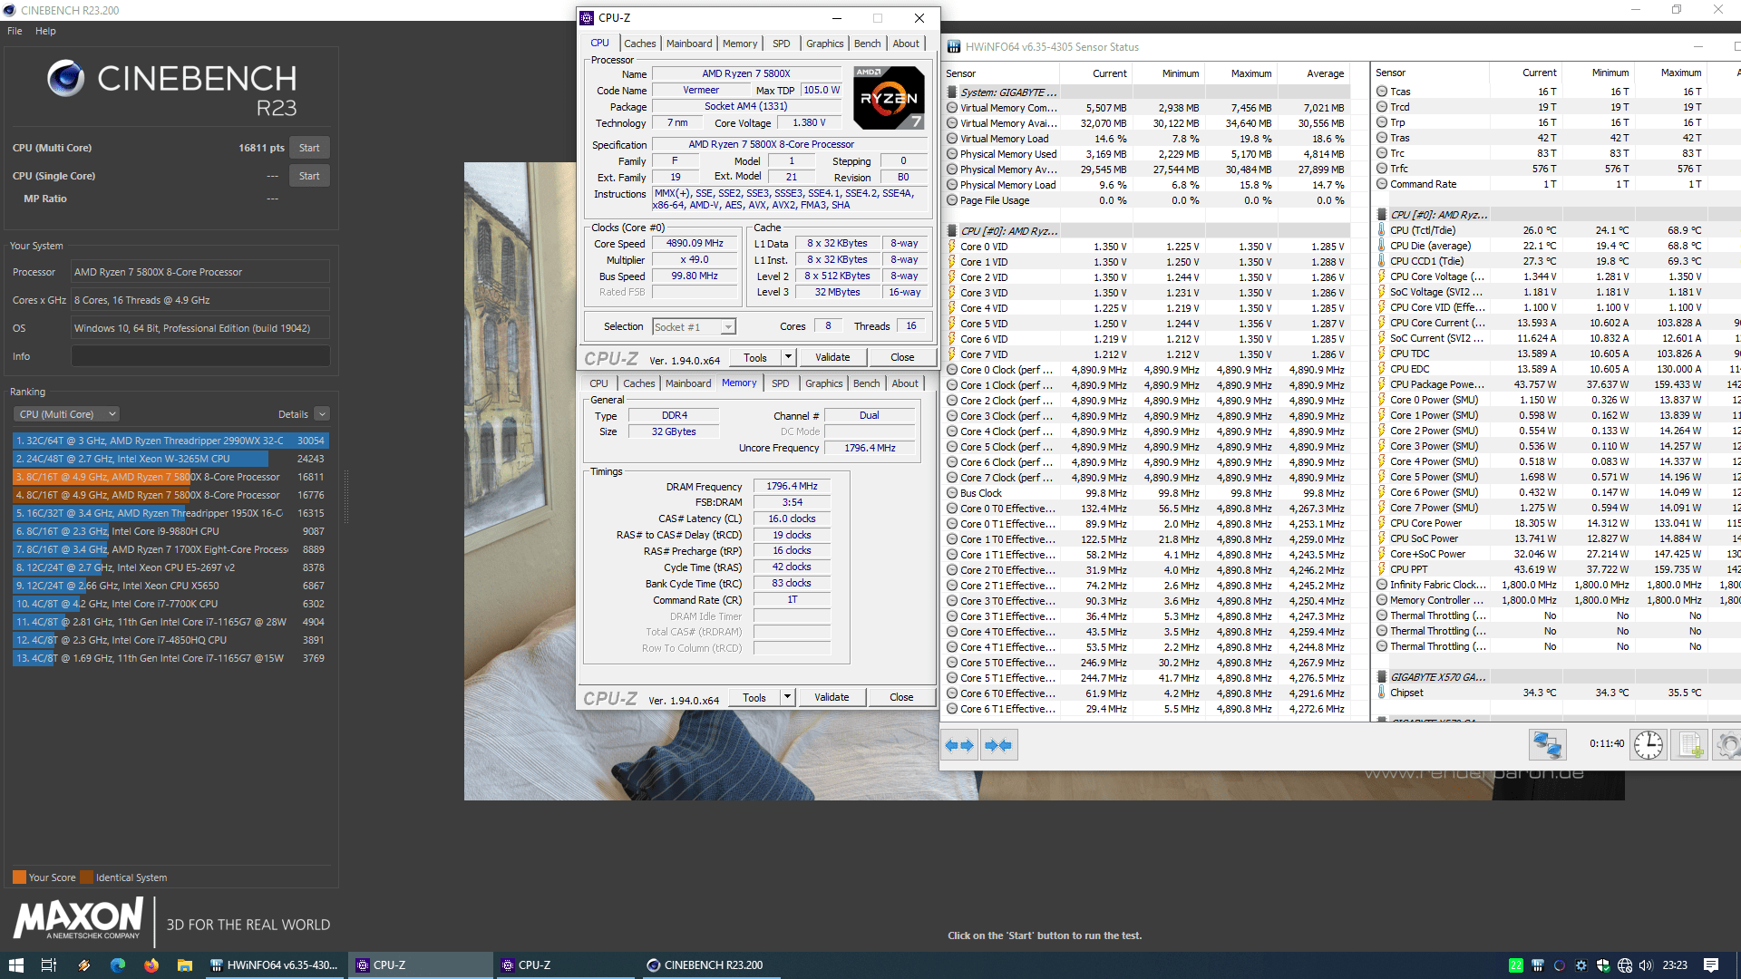Open the Windows Security shield tray icon

[1602, 965]
